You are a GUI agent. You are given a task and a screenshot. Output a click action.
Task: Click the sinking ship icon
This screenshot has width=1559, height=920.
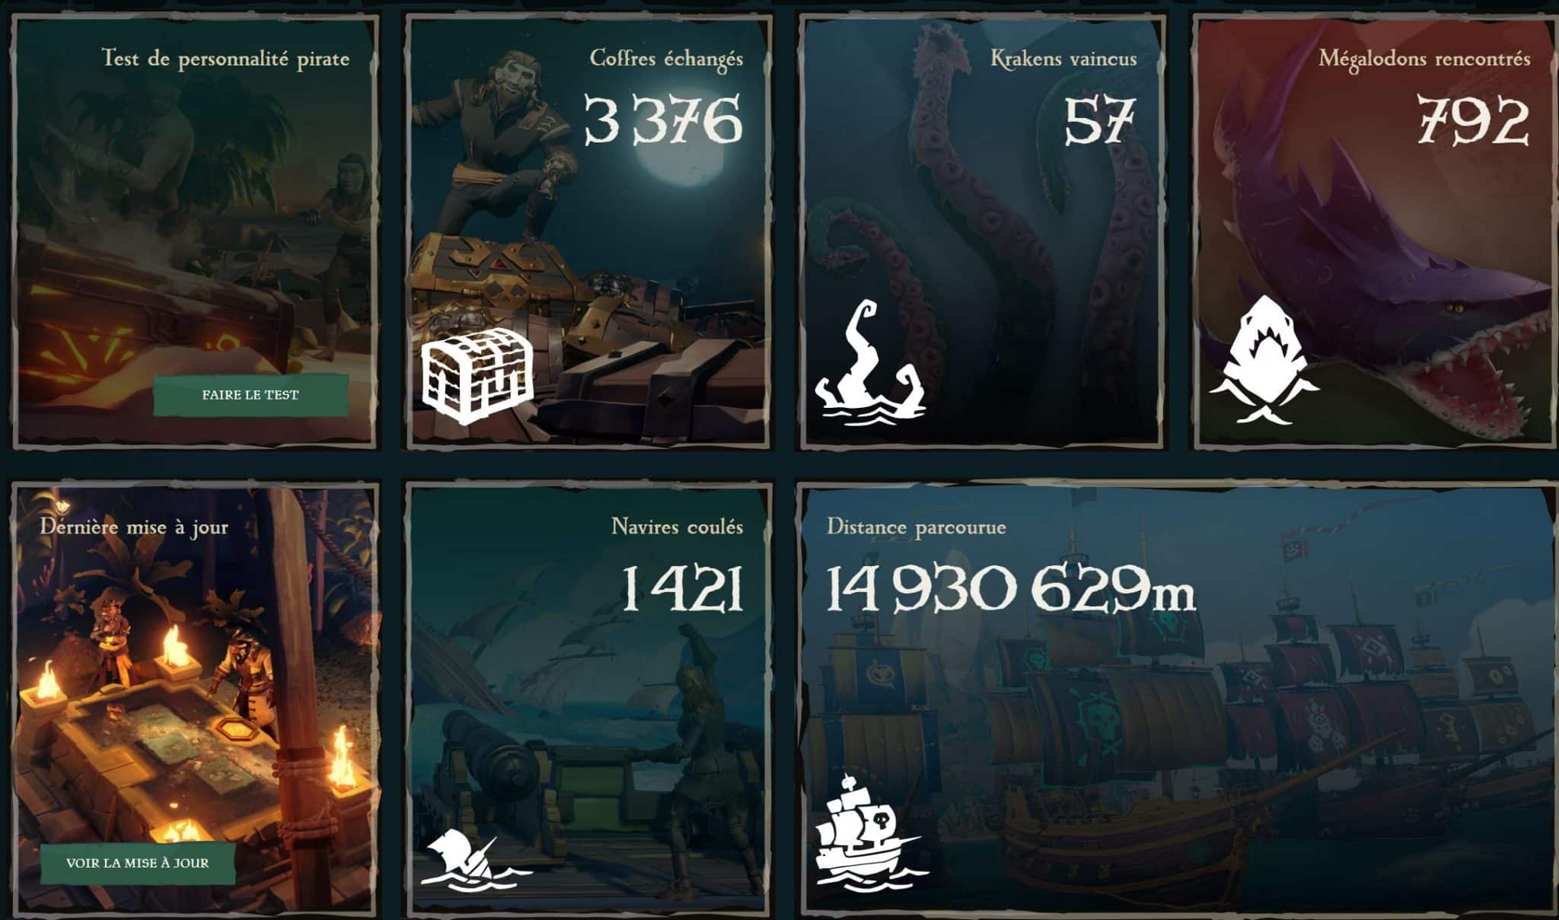477,861
